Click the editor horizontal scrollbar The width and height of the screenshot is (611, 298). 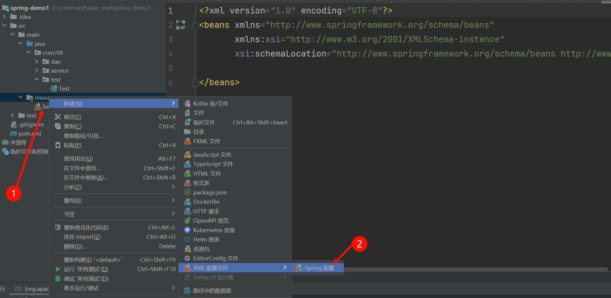(473, 270)
